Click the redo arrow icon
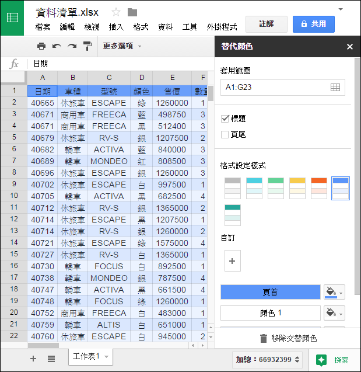361x372 pixels. 72,46
